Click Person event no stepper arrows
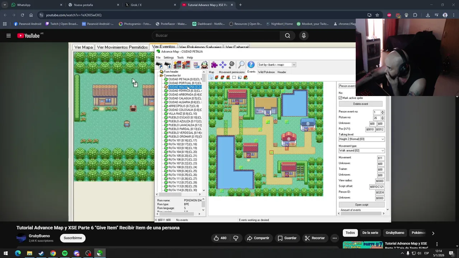 (x=383, y=112)
